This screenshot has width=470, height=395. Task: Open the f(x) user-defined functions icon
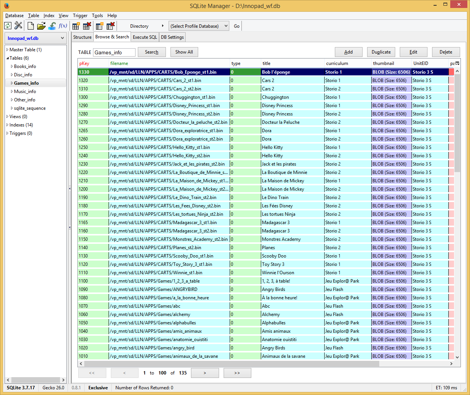pyautogui.click(x=63, y=26)
